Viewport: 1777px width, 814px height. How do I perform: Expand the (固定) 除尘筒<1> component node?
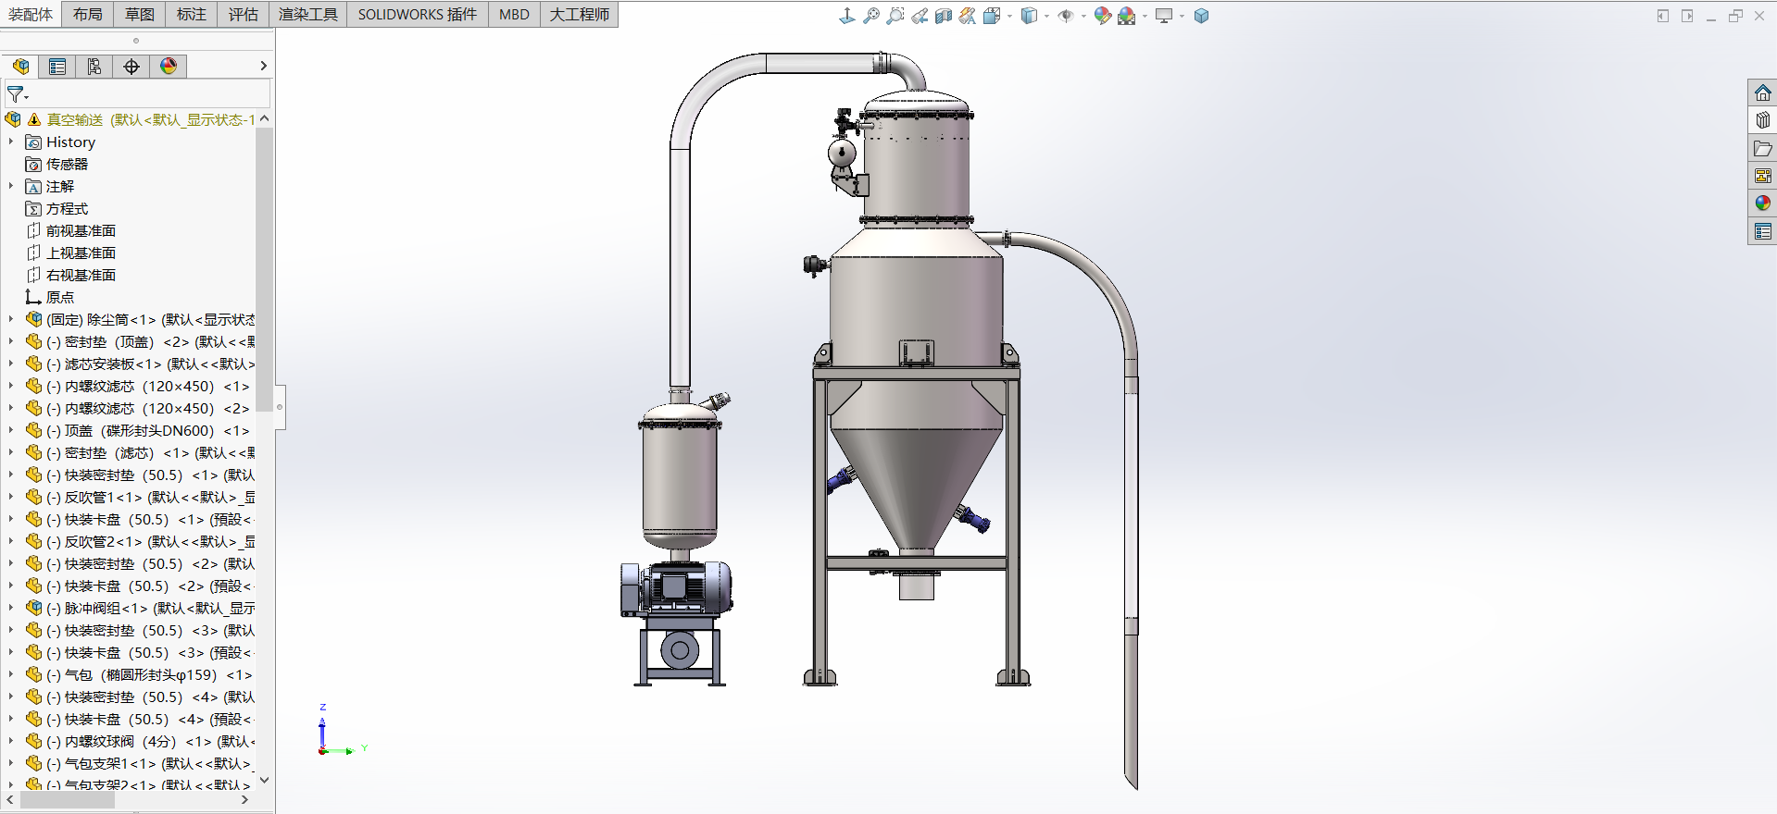point(11,319)
